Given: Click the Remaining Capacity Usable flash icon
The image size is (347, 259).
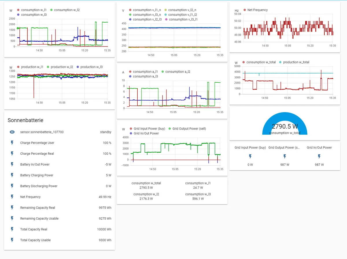Looking at the screenshot, I should pos(12,219).
